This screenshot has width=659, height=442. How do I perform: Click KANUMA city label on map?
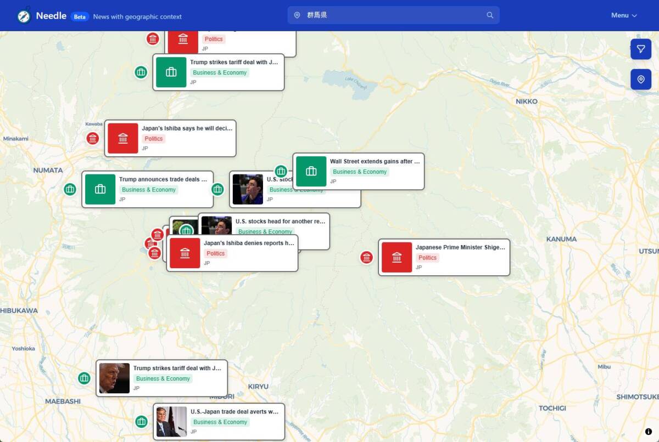[561, 239]
